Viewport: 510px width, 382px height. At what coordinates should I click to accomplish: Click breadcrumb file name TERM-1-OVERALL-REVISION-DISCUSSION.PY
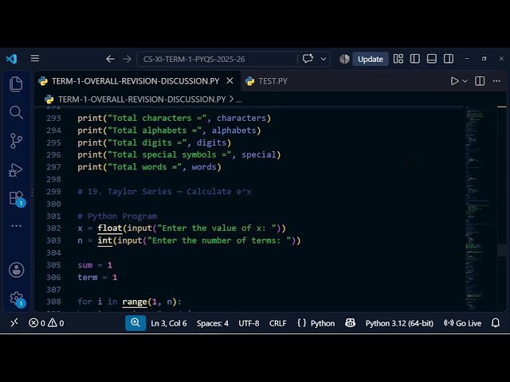click(x=142, y=99)
